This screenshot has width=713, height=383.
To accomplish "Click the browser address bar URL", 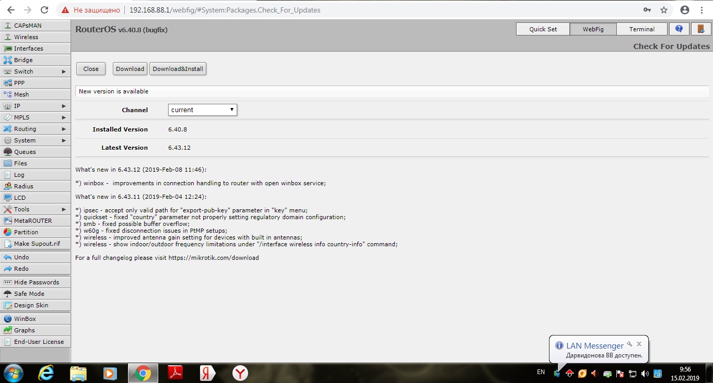I will pyautogui.click(x=225, y=10).
